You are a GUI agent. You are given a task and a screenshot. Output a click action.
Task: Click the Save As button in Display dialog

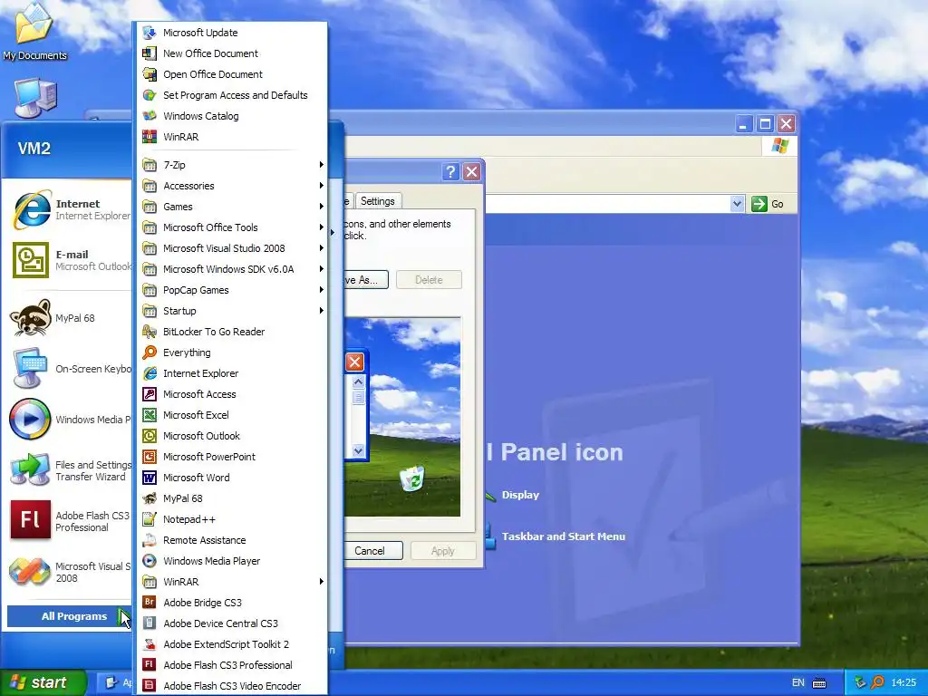pyautogui.click(x=366, y=280)
